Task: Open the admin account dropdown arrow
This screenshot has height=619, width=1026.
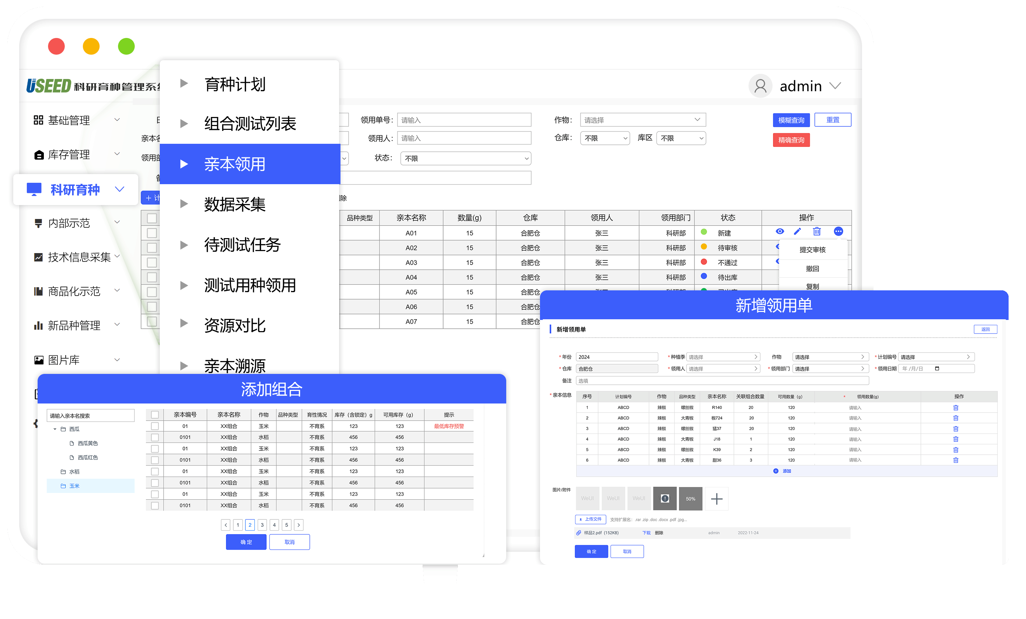Action: point(835,86)
